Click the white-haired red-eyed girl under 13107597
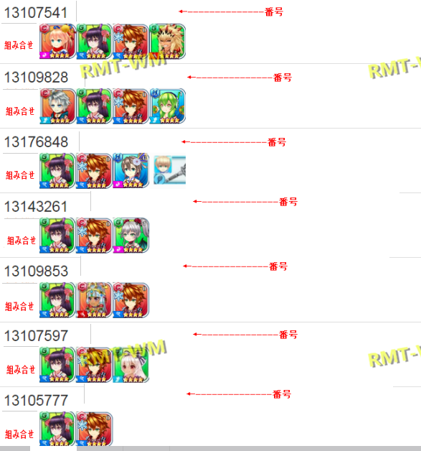Screen dimensions: 421x451 pos(131,365)
